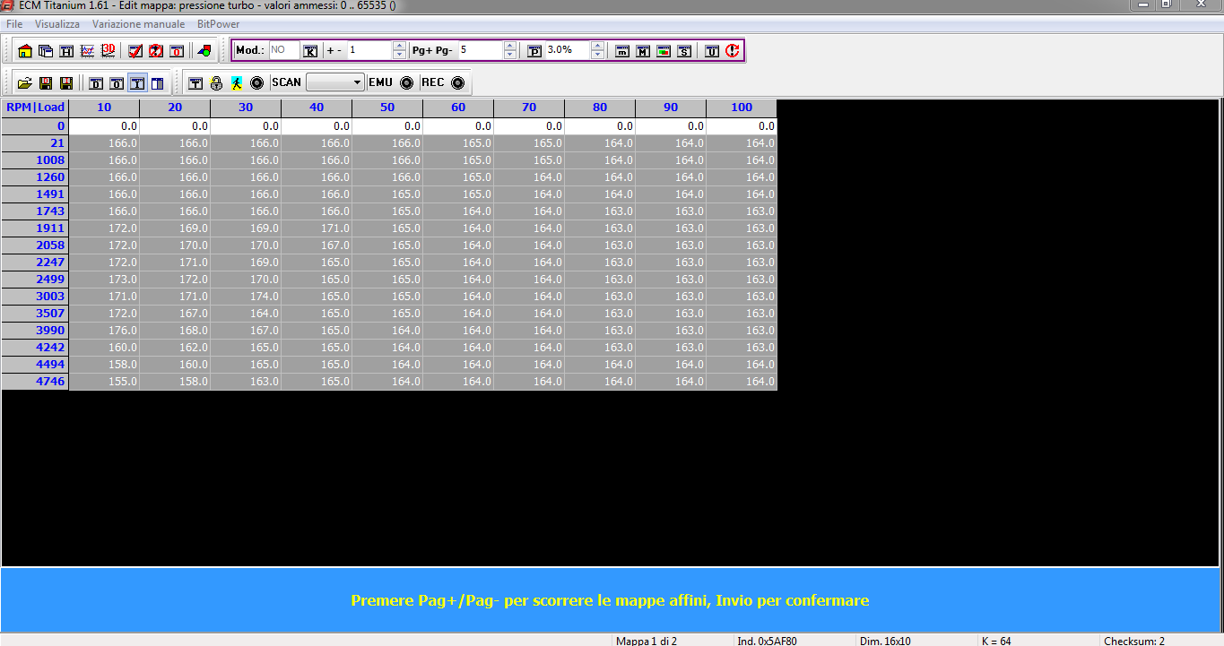
Task: Toggle the REC round button
Action: click(457, 83)
